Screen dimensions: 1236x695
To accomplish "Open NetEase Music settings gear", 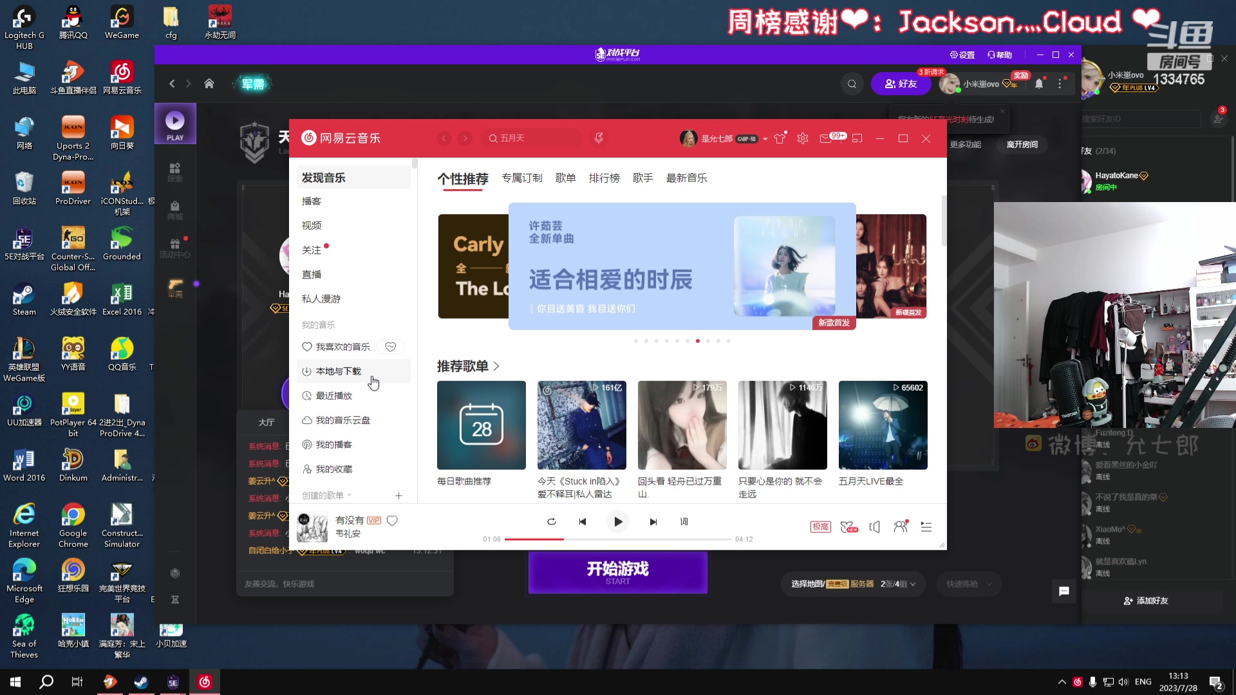I will point(803,138).
